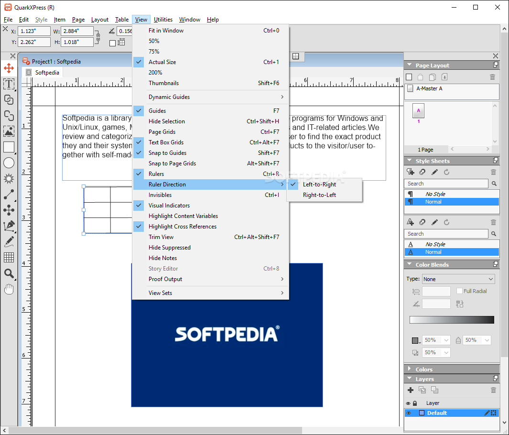The width and height of the screenshot is (509, 435).
Task: Toggle Guides in View menu
Action: pos(211,111)
